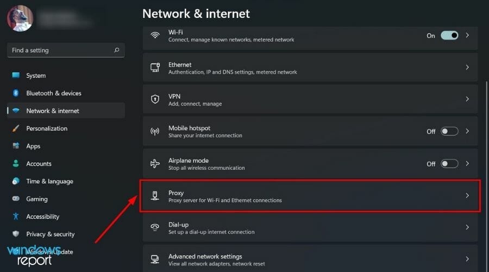Go to Time & language settings

pos(49,181)
